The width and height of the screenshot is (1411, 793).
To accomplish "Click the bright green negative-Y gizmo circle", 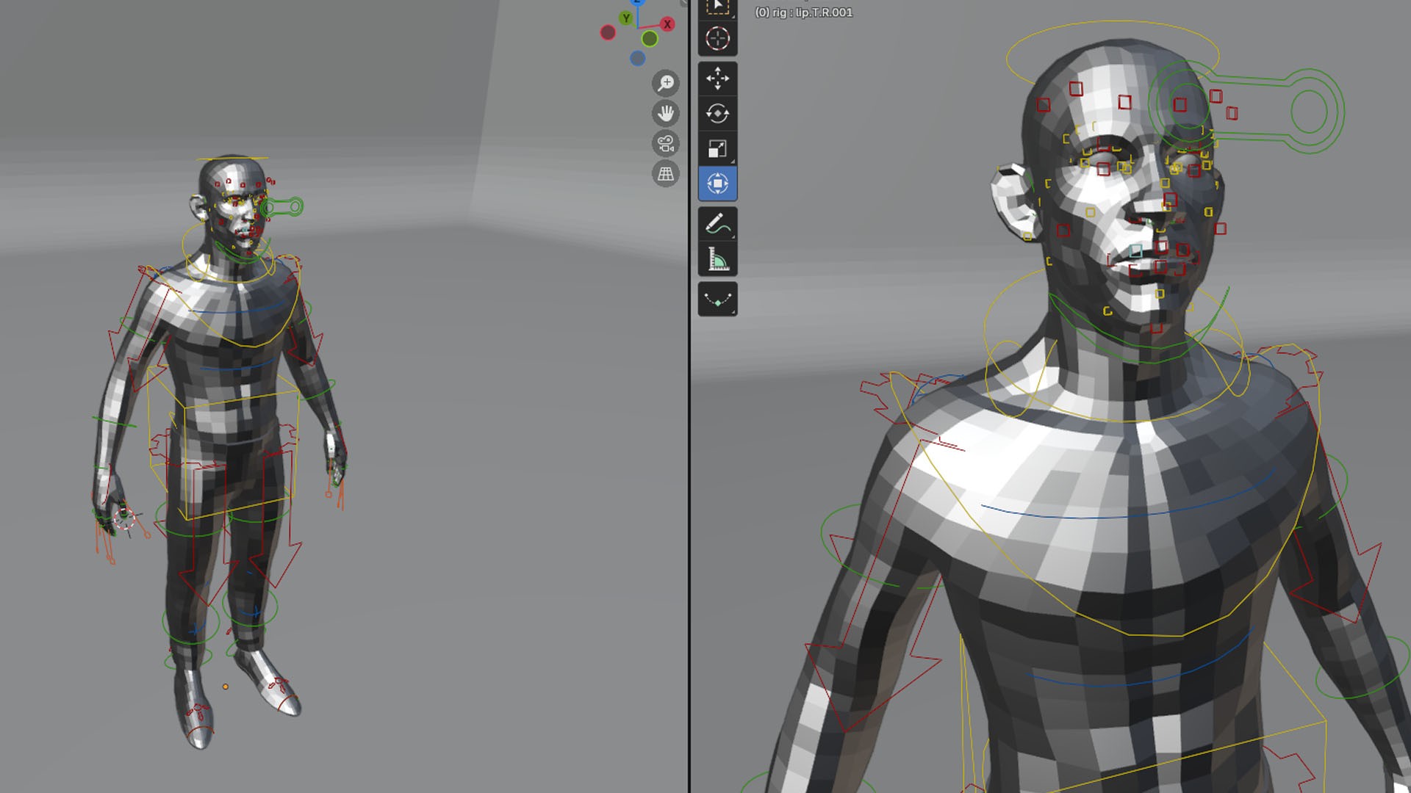I will tap(650, 38).
